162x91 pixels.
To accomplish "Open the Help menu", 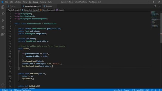I will point(50,2).
